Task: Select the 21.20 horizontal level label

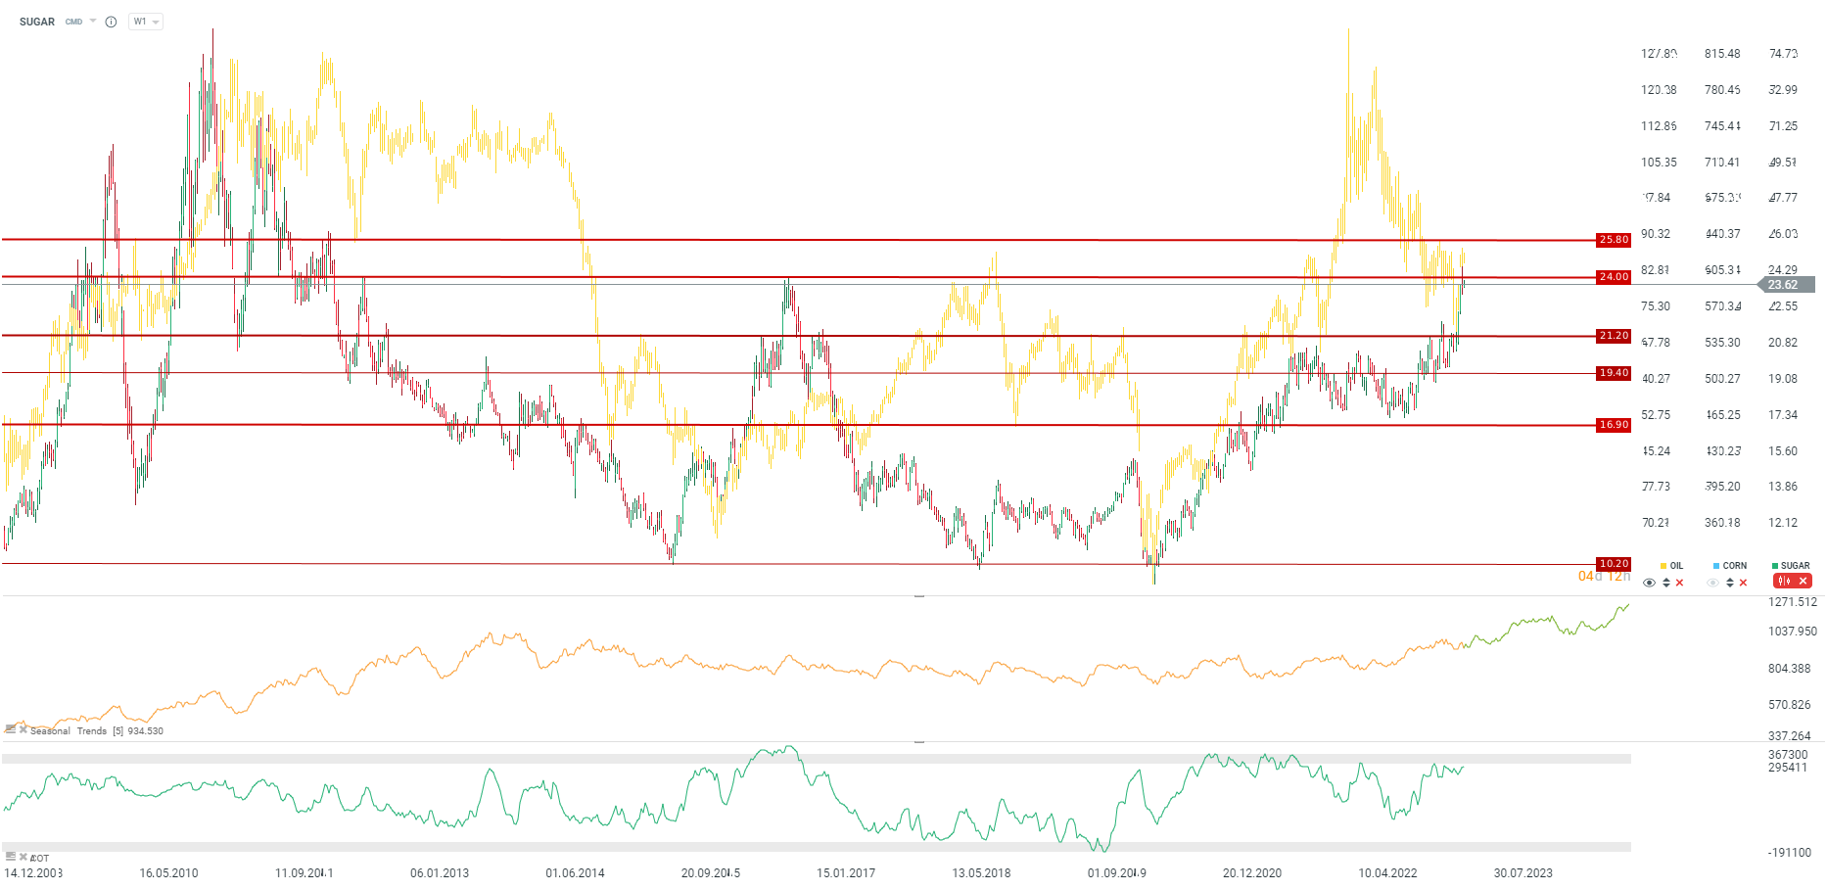Action: click(1614, 336)
